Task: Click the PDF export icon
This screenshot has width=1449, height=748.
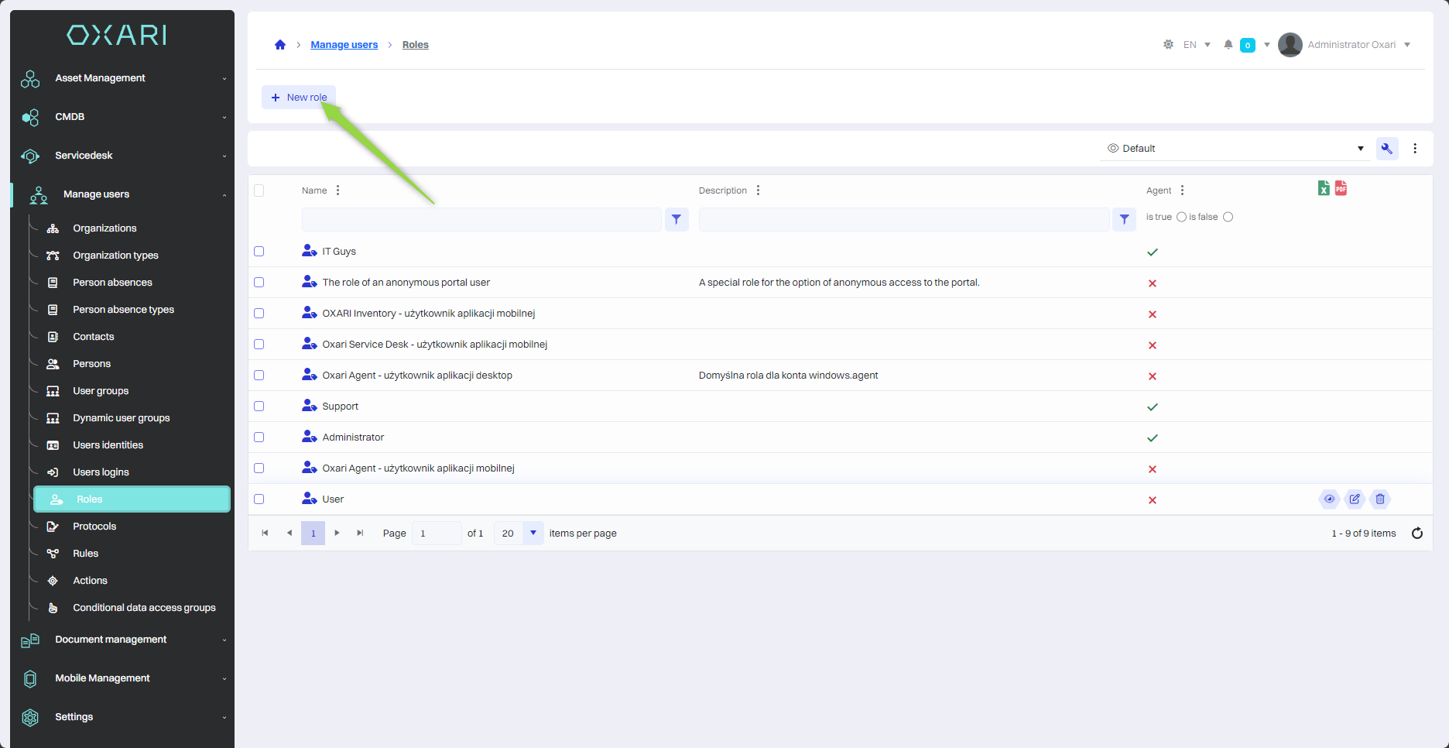Action: (1341, 188)
